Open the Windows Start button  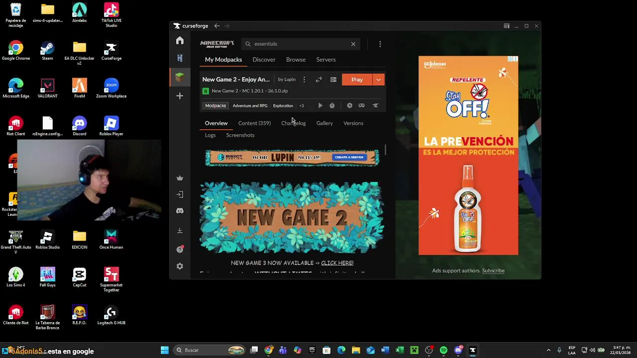click(x=165, y=350)
